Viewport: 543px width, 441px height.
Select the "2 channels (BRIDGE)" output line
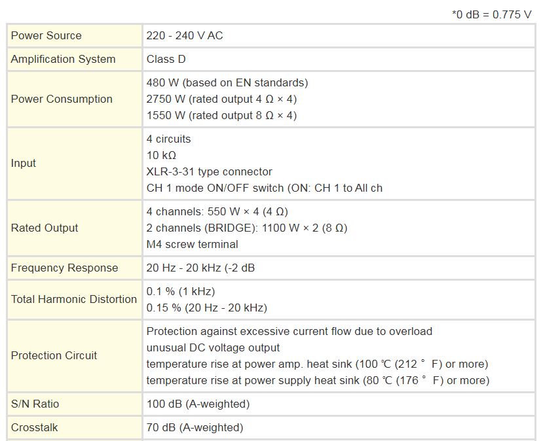tap(246, 228)
